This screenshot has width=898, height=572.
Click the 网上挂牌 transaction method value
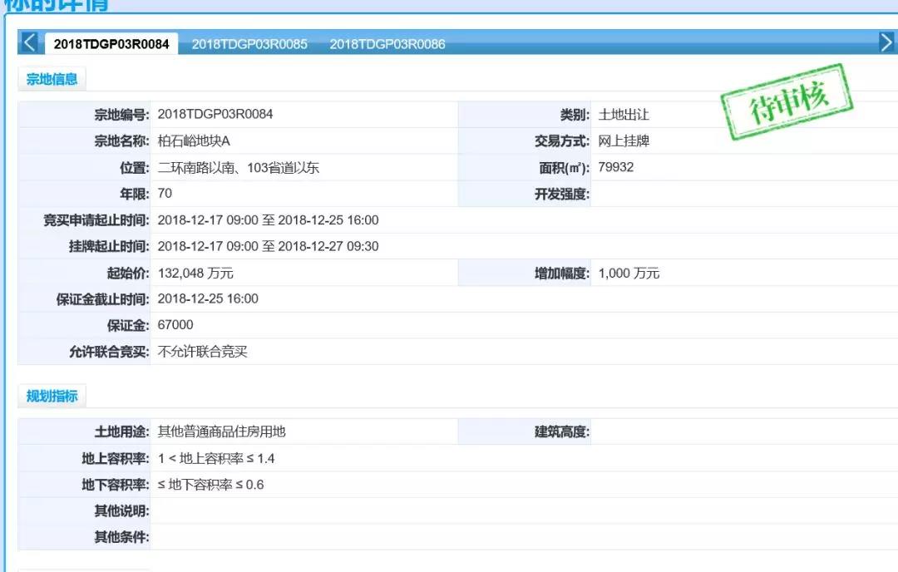click(x=624, y=141)
